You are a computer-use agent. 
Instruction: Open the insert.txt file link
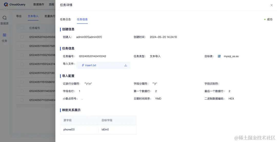click(x=91, y=65)
